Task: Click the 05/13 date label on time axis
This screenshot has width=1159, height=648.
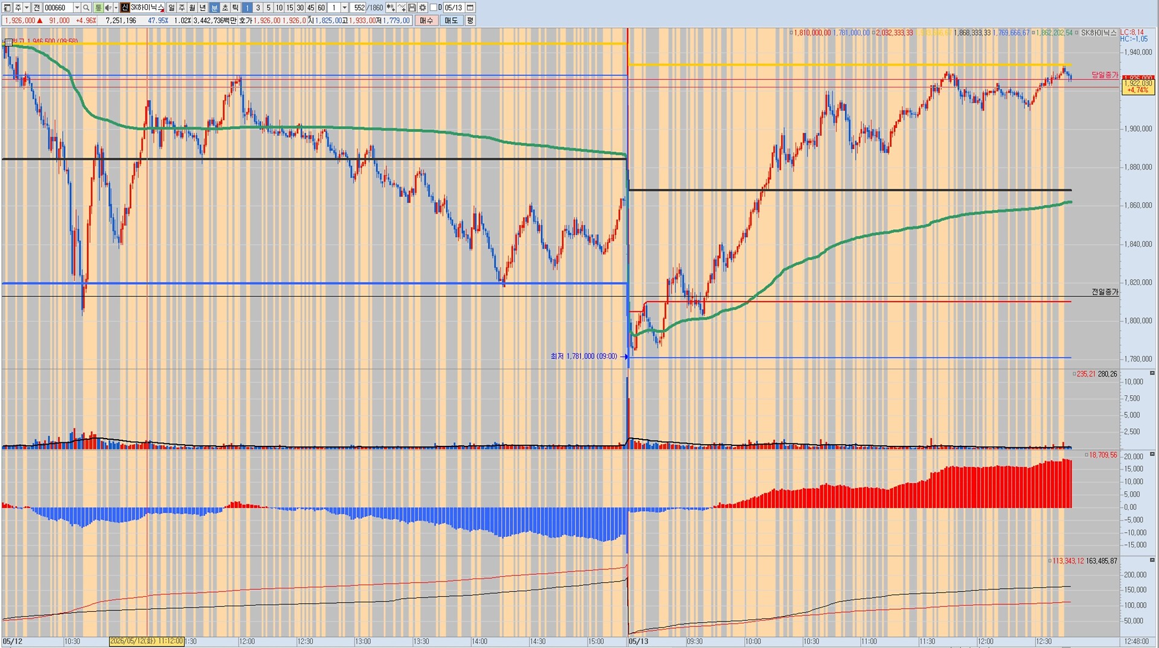Action: [638, 641]
